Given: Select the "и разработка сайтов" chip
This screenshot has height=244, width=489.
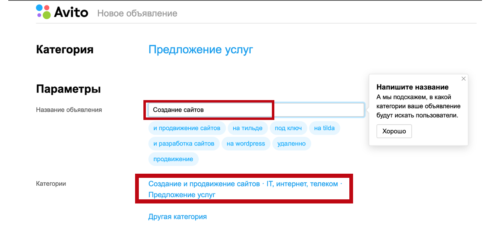Looking at the screenshot, I should (184, 144).
